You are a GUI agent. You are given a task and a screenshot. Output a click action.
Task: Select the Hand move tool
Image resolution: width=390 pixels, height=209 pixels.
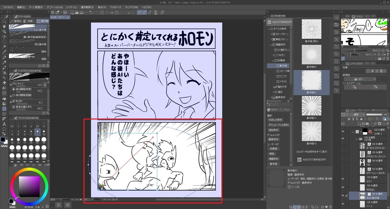click(x=4, y=26)
